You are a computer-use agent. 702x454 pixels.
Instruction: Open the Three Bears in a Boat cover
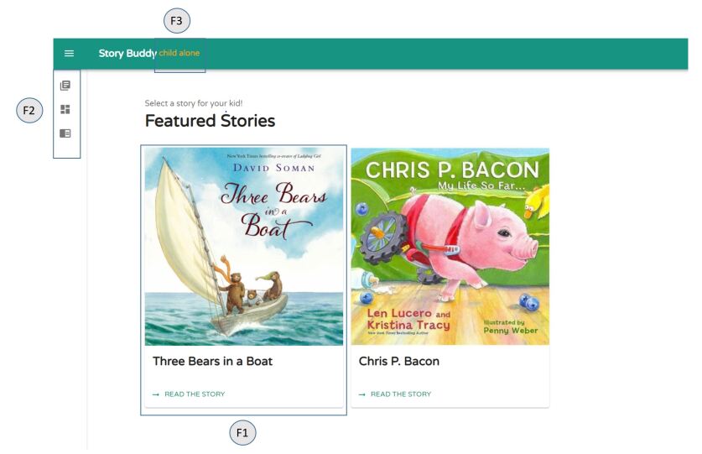tap(244, 247)
